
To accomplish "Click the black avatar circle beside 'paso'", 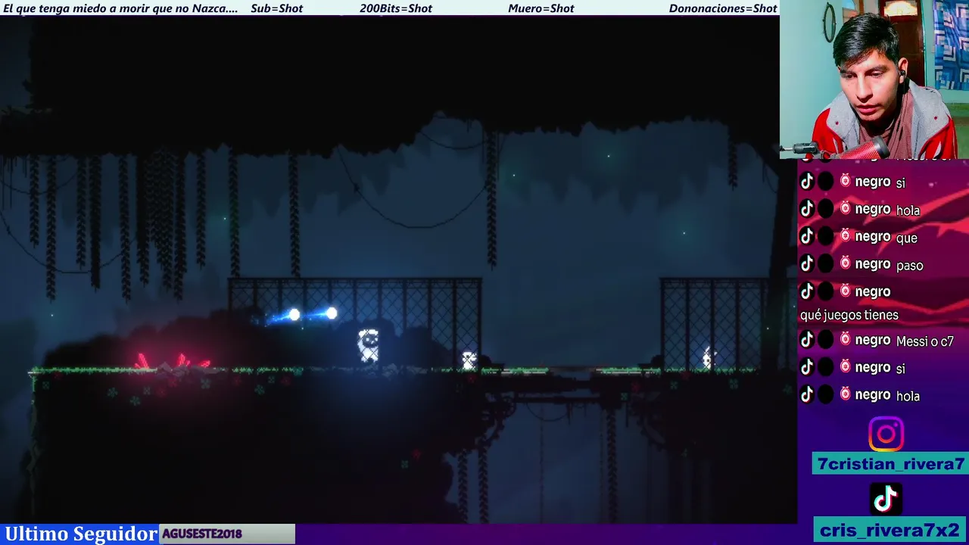I will coord(826,263).
